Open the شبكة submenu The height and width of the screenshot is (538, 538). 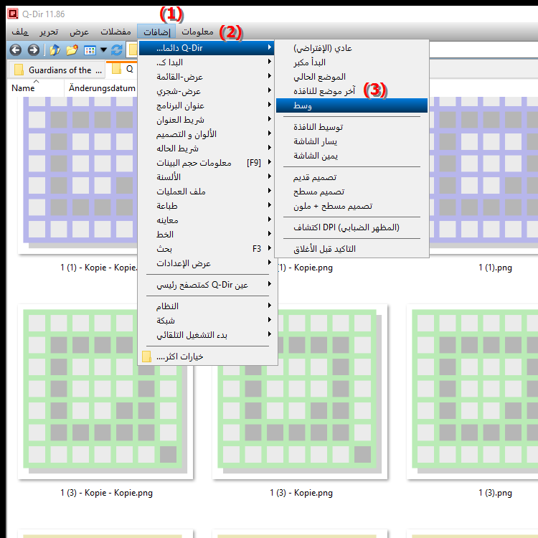(207, 321)
